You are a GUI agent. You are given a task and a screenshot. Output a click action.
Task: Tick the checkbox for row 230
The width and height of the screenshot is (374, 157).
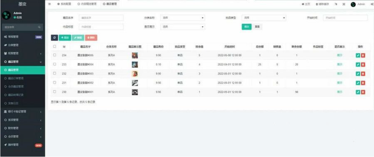coord(55,92)
